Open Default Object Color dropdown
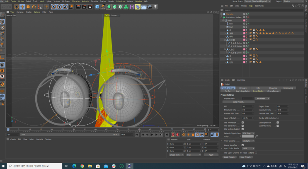Viewport: 308px width, 169px height. [x=248, y=133]
